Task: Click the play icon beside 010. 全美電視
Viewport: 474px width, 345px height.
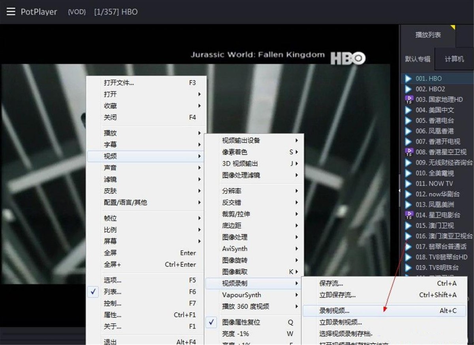Action: pyautogui.click(x=408, y=173)
